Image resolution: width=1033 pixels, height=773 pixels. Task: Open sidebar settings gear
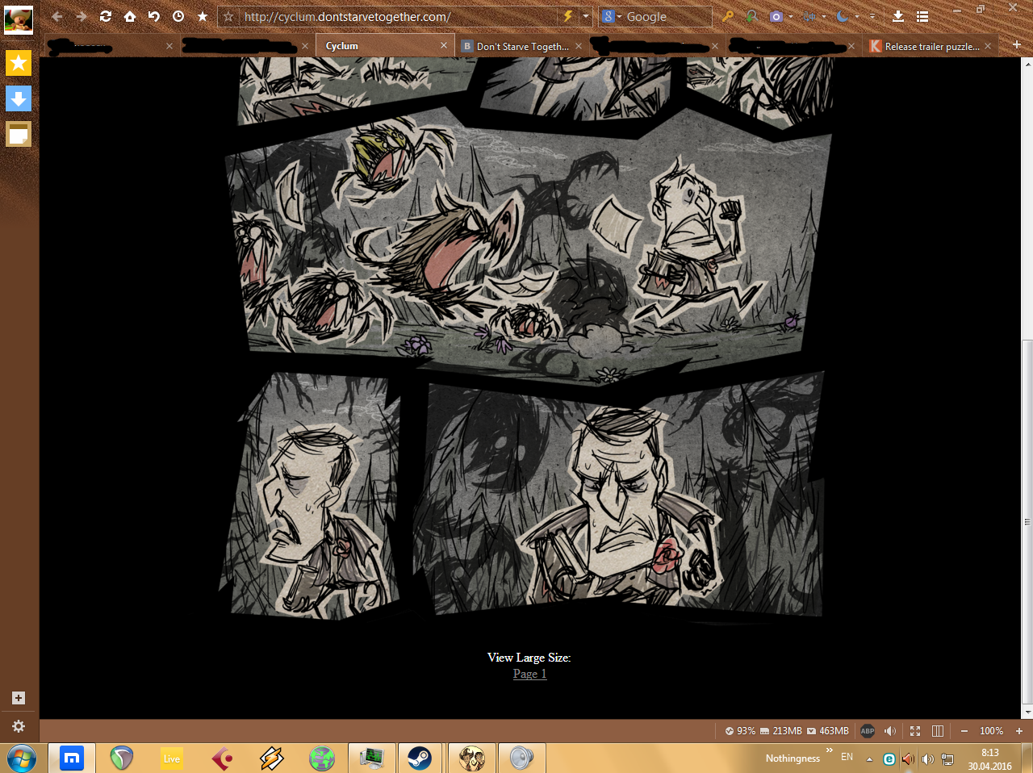coord(19,726)
